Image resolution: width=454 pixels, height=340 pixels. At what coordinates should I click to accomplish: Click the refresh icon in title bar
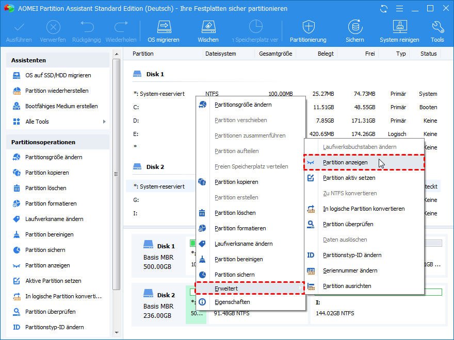(x=384, y=9)
